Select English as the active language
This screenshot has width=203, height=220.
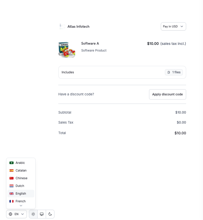tap(21, 193)
